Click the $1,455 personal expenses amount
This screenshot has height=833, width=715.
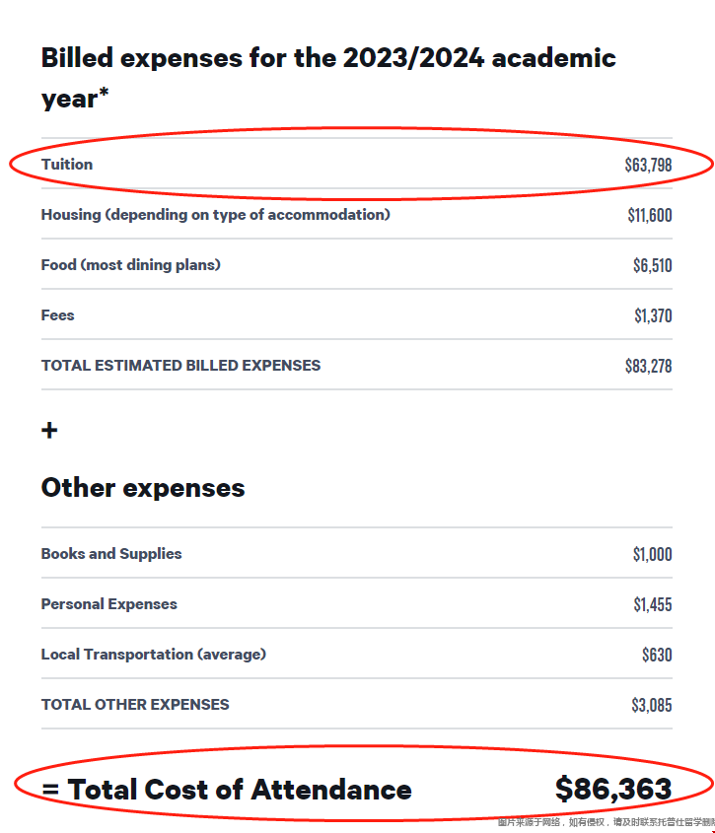[x=653, y=604]
